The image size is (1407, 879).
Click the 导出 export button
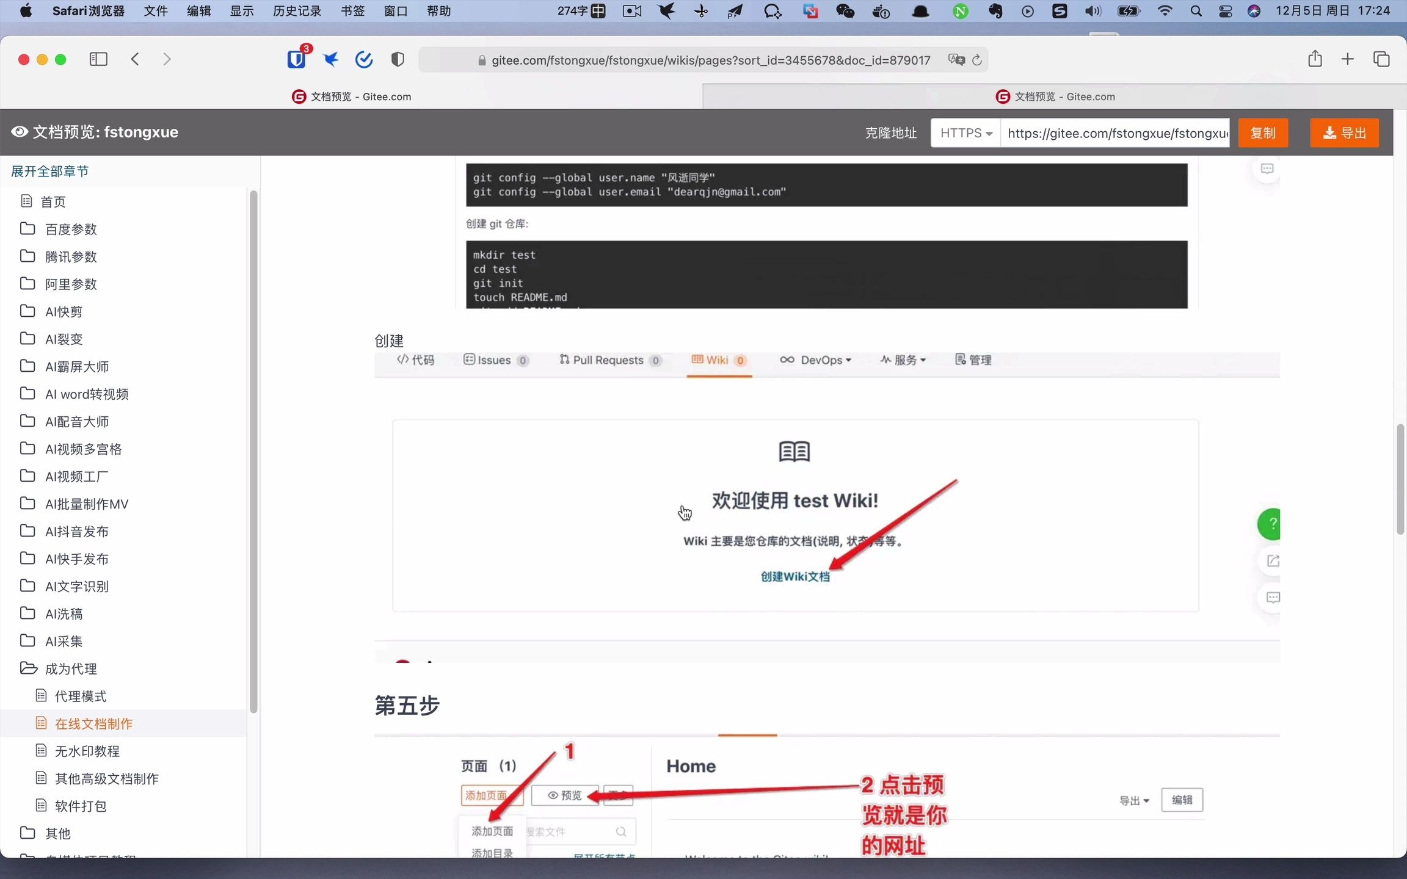pos(1344,133)
